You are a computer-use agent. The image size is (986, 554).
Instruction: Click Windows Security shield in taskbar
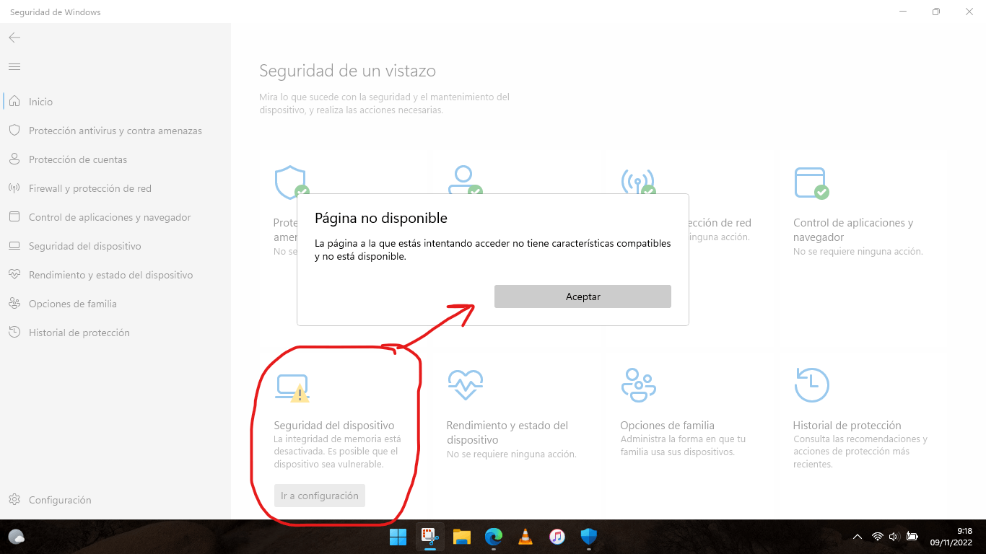point(589,537)
